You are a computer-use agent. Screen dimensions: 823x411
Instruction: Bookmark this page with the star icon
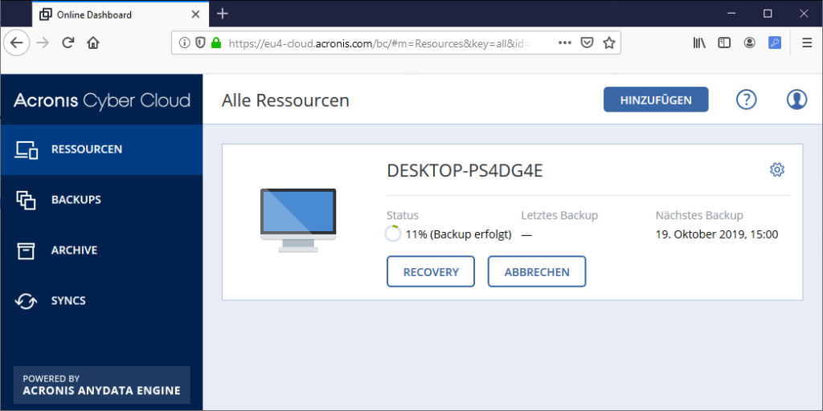coord(609,43)
